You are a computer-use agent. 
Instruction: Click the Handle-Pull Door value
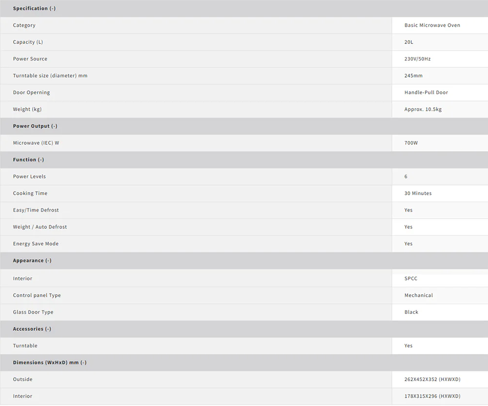pyautogui.click(x=426, y=93)
